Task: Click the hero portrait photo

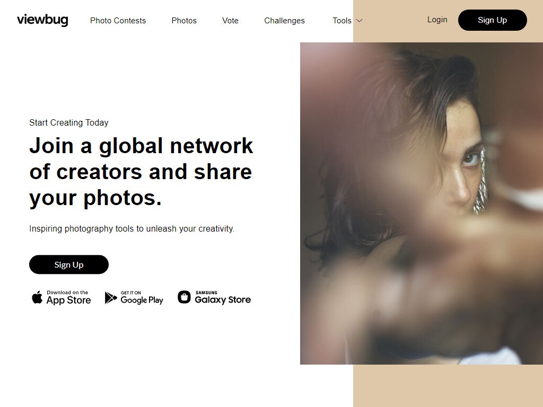Action: point(422,203)
